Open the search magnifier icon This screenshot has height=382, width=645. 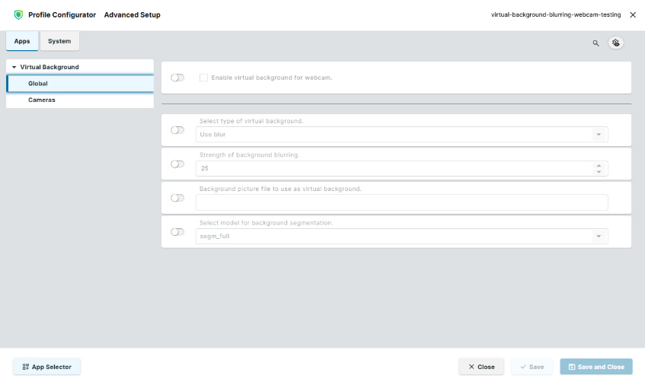596,43
